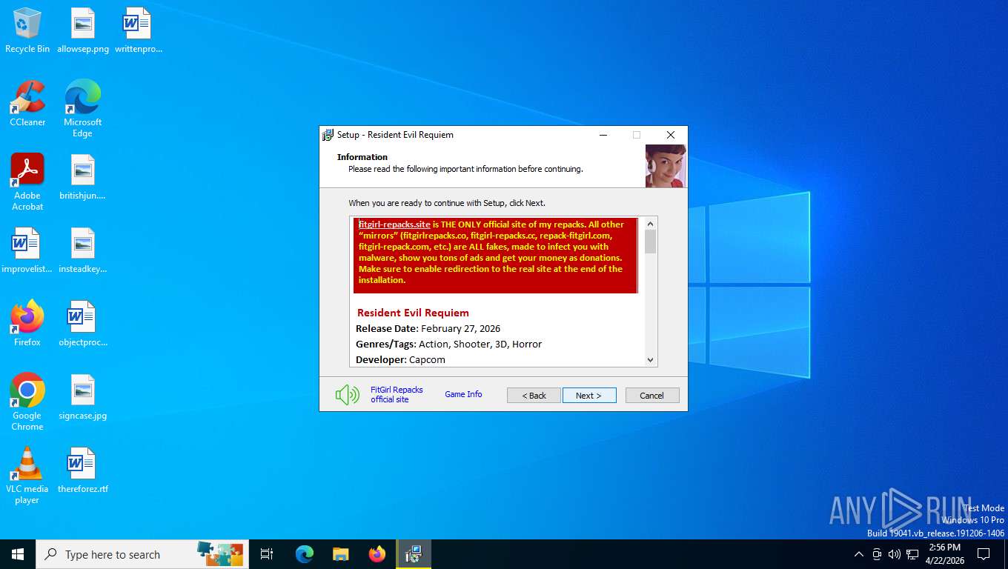
Task: Click scroll up arrow in information box
Action: tap(651, 224)
